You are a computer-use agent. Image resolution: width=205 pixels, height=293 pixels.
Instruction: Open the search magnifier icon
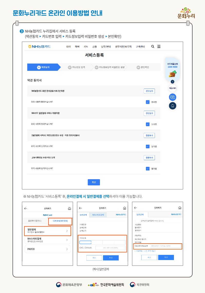[x=153, y=47]
